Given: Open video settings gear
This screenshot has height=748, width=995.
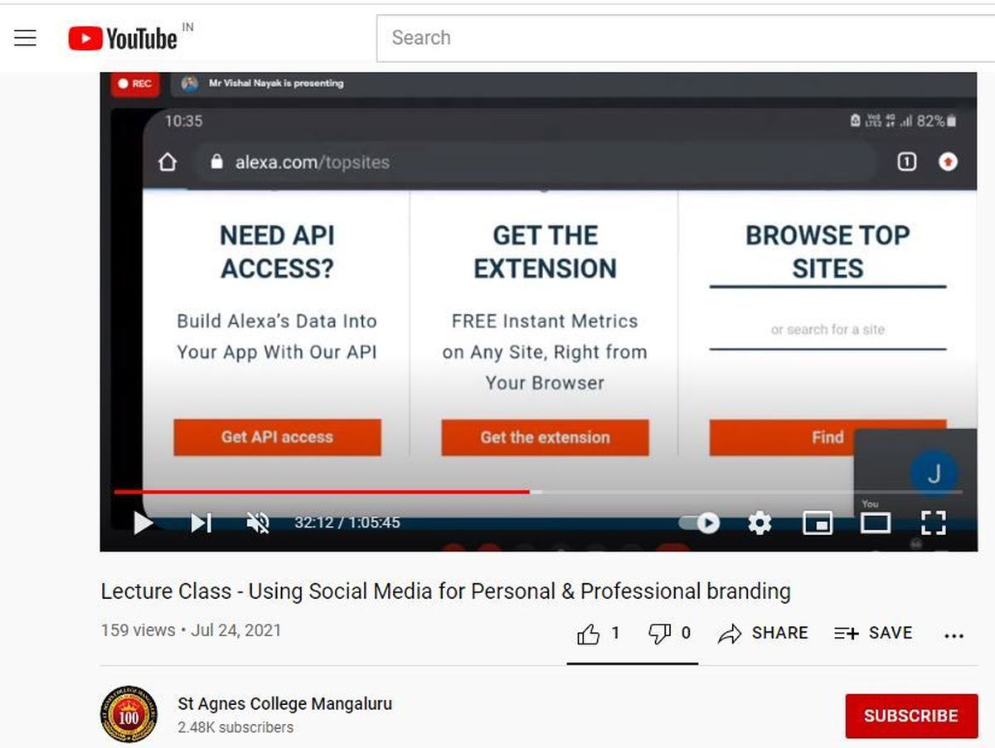Looking at the screenshot, I should pos(760,523).
